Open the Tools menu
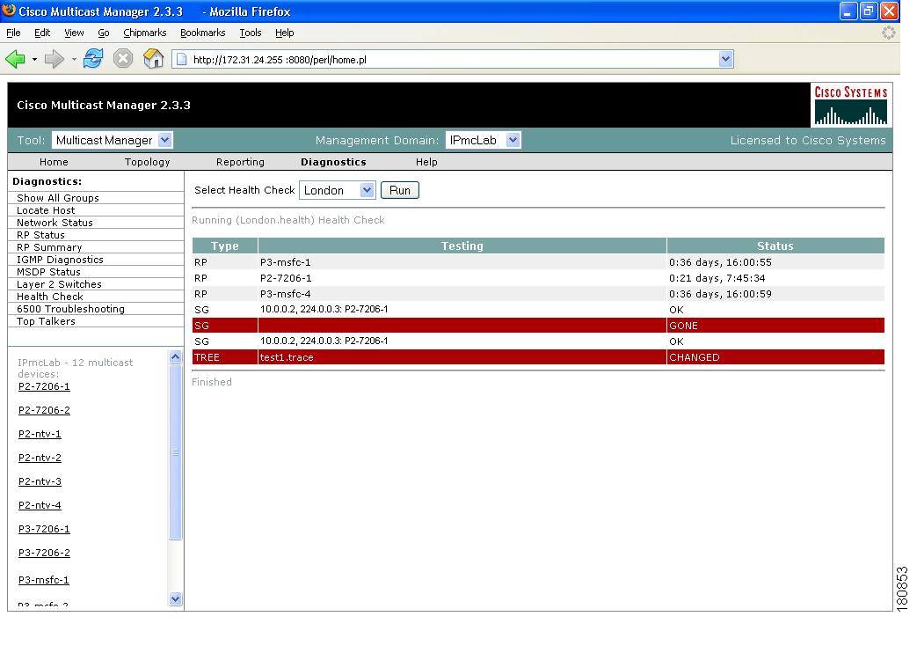This screenshot has height=653, width=917. coord(251,33)
